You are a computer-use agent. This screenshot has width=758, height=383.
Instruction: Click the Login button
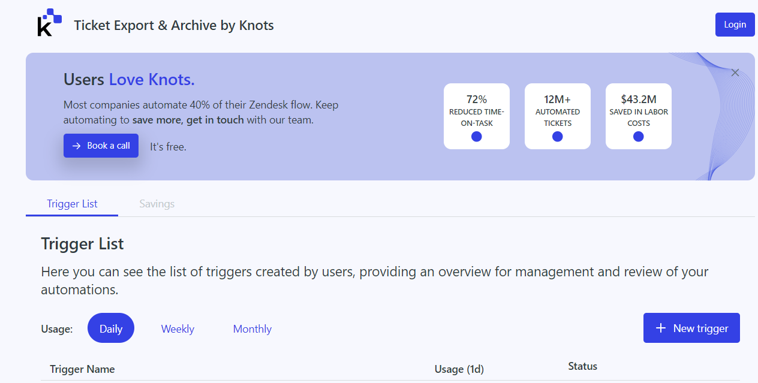click(x=735, y=25)
